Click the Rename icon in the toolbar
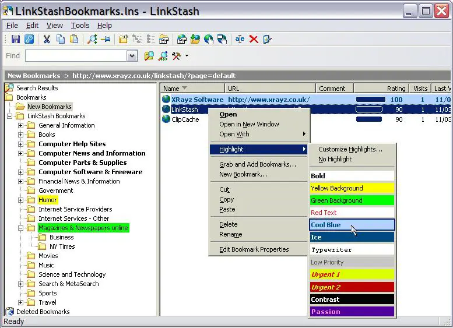 [240, 39]
